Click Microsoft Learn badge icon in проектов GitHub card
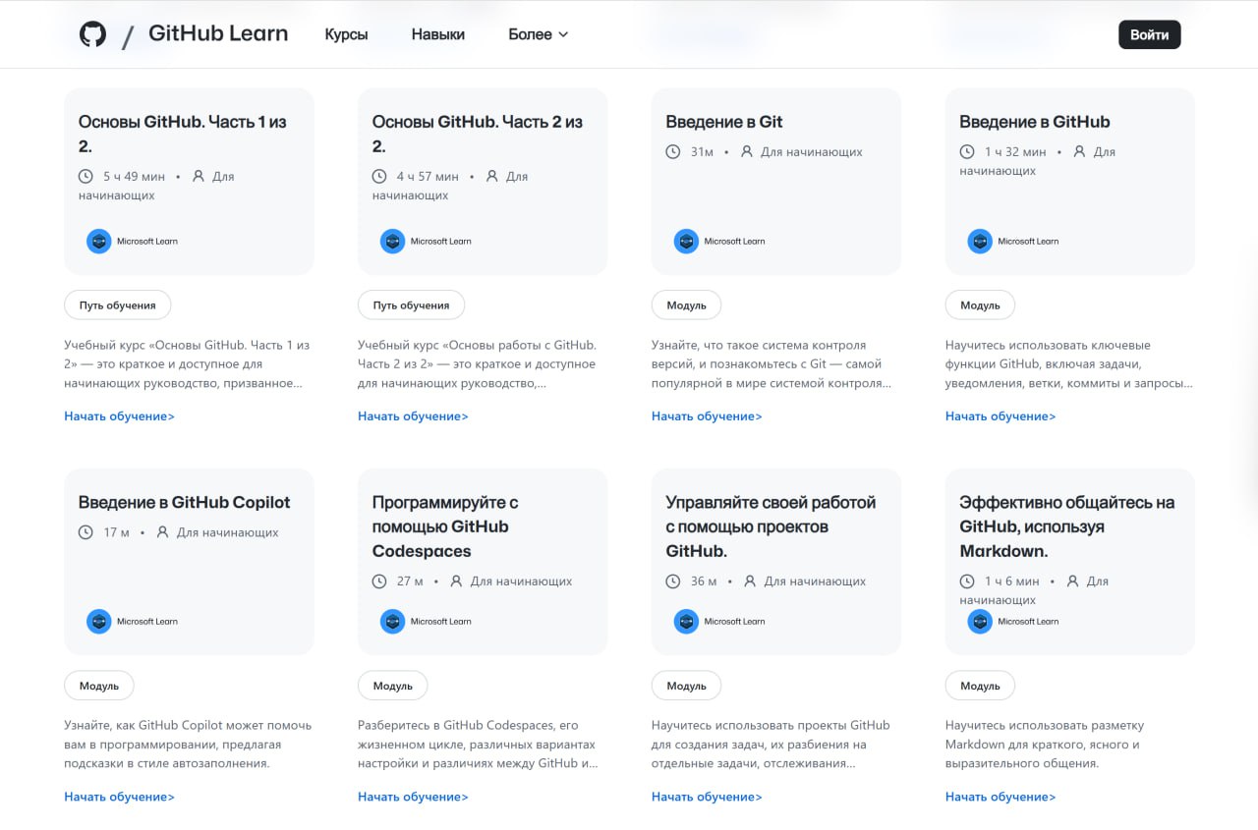Screen dimensions: 1258x830 pos(686,622)
